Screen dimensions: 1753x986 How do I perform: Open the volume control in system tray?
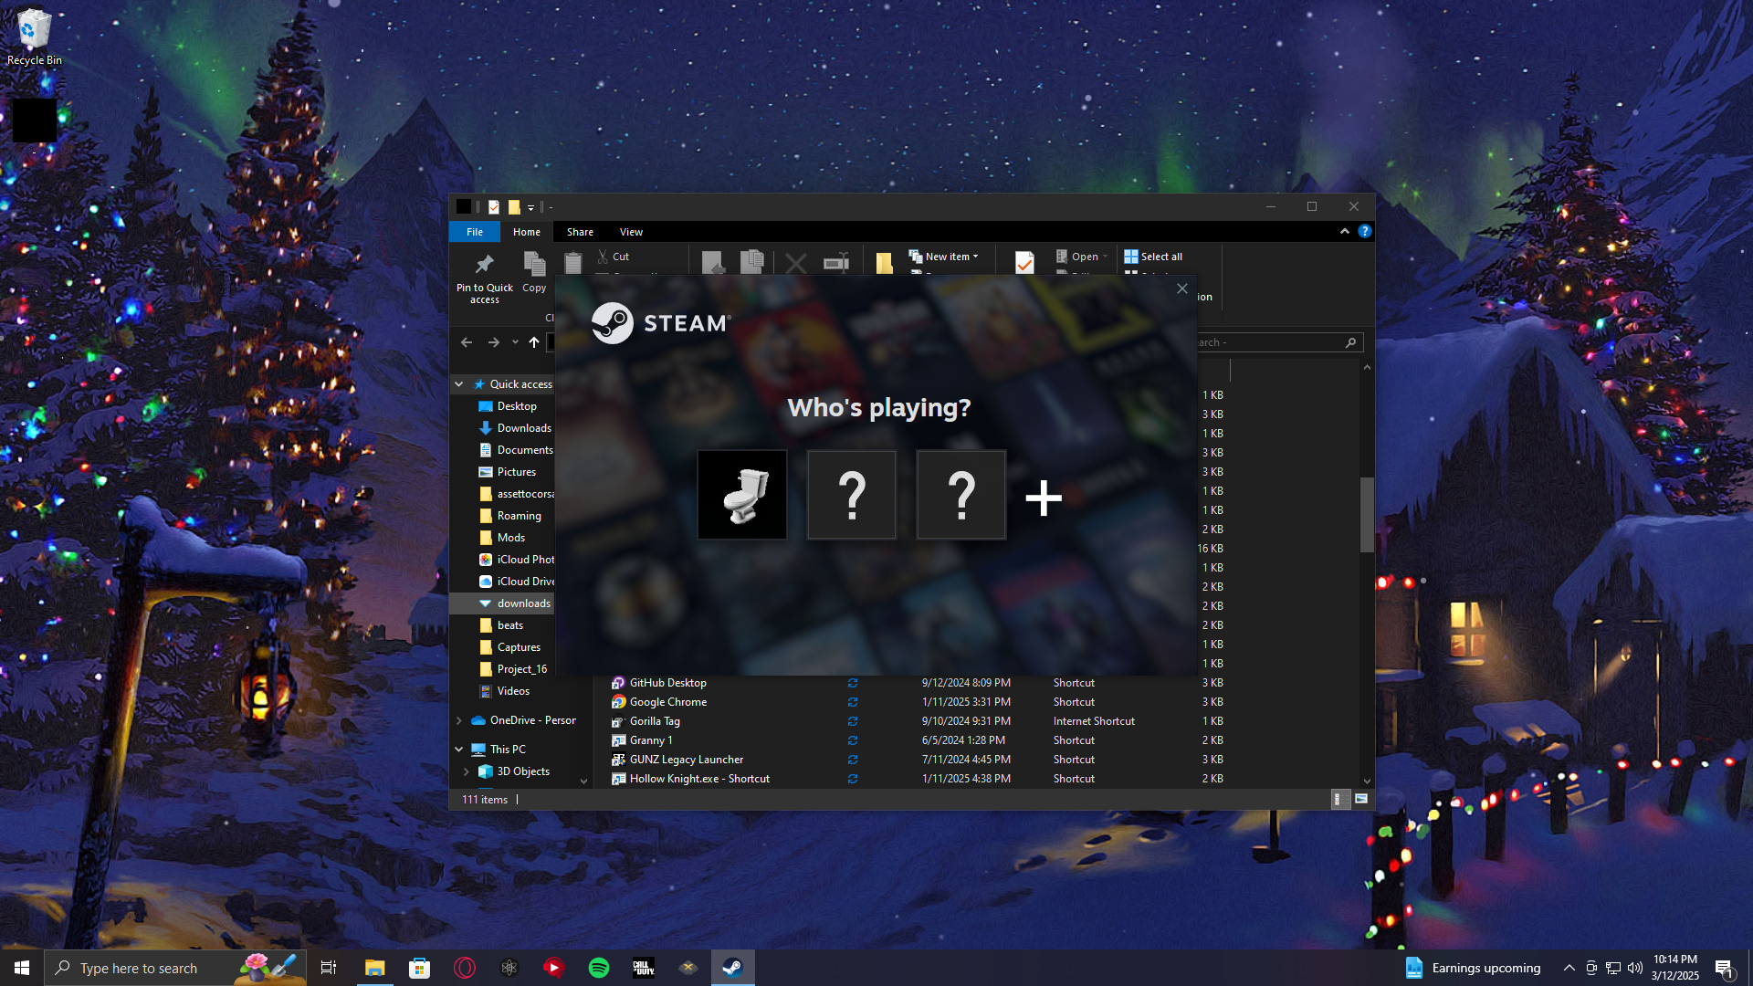click(1634, 968)
